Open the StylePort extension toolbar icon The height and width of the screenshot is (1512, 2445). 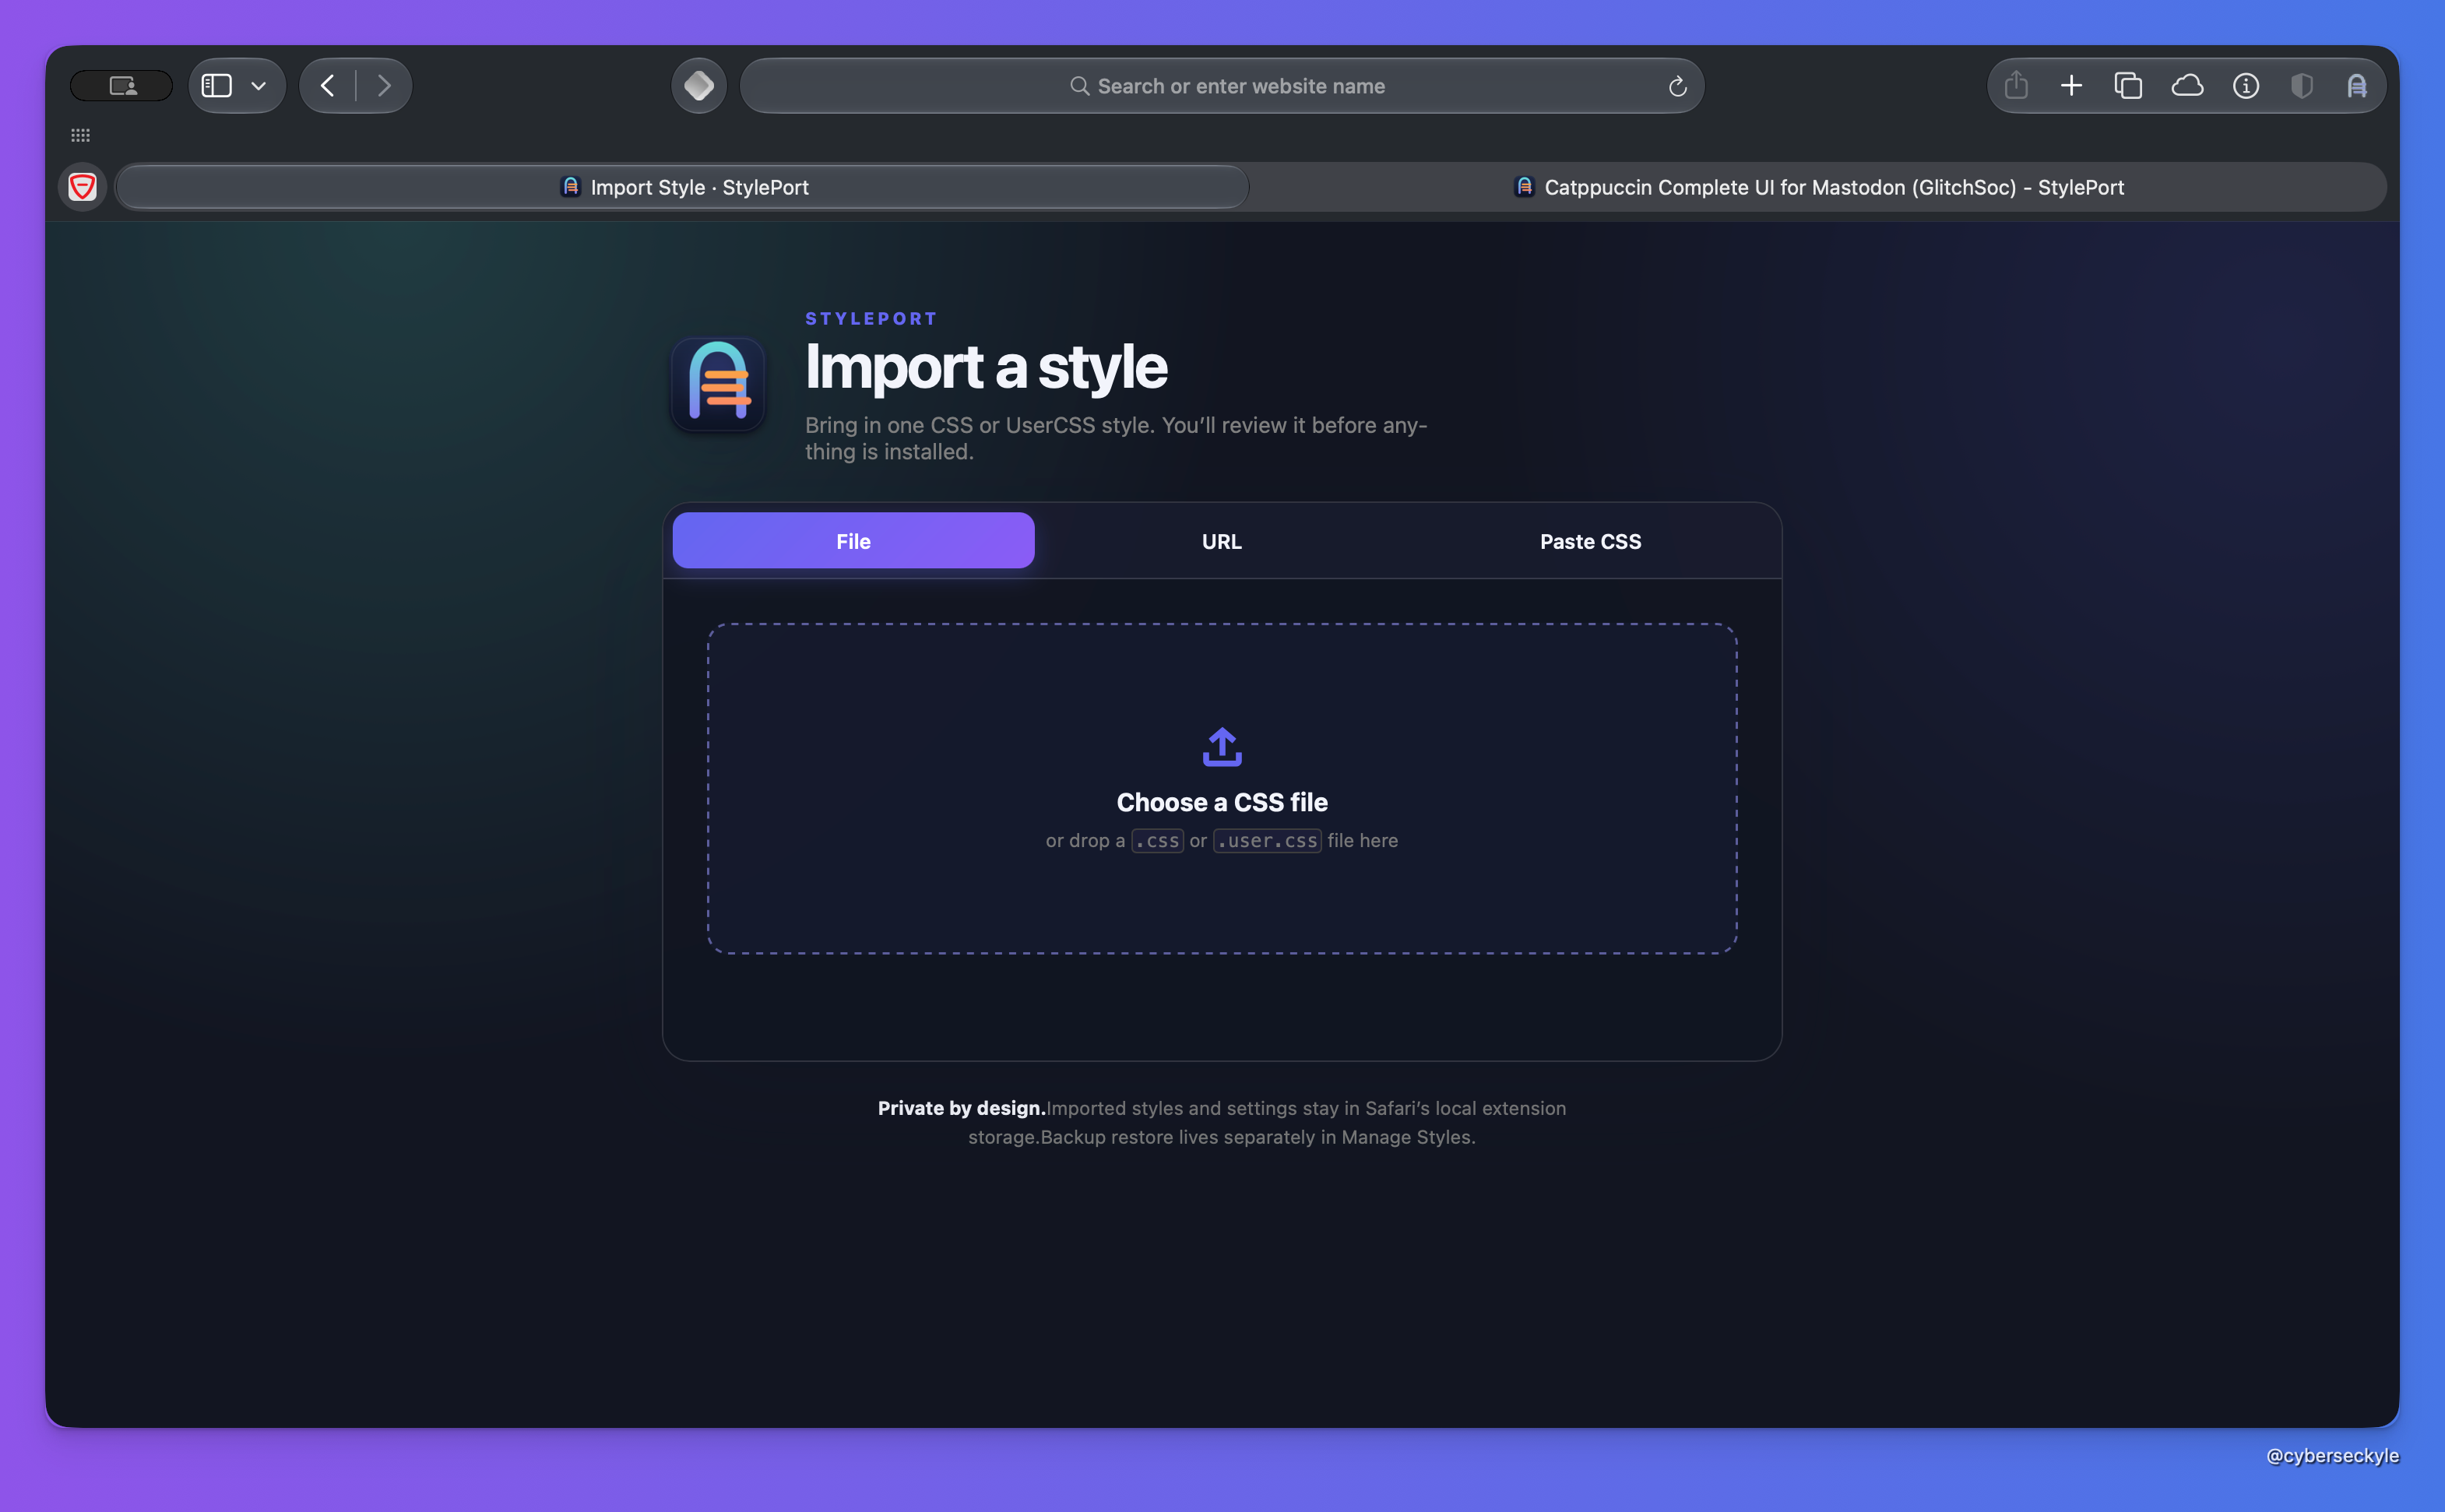2357,86
